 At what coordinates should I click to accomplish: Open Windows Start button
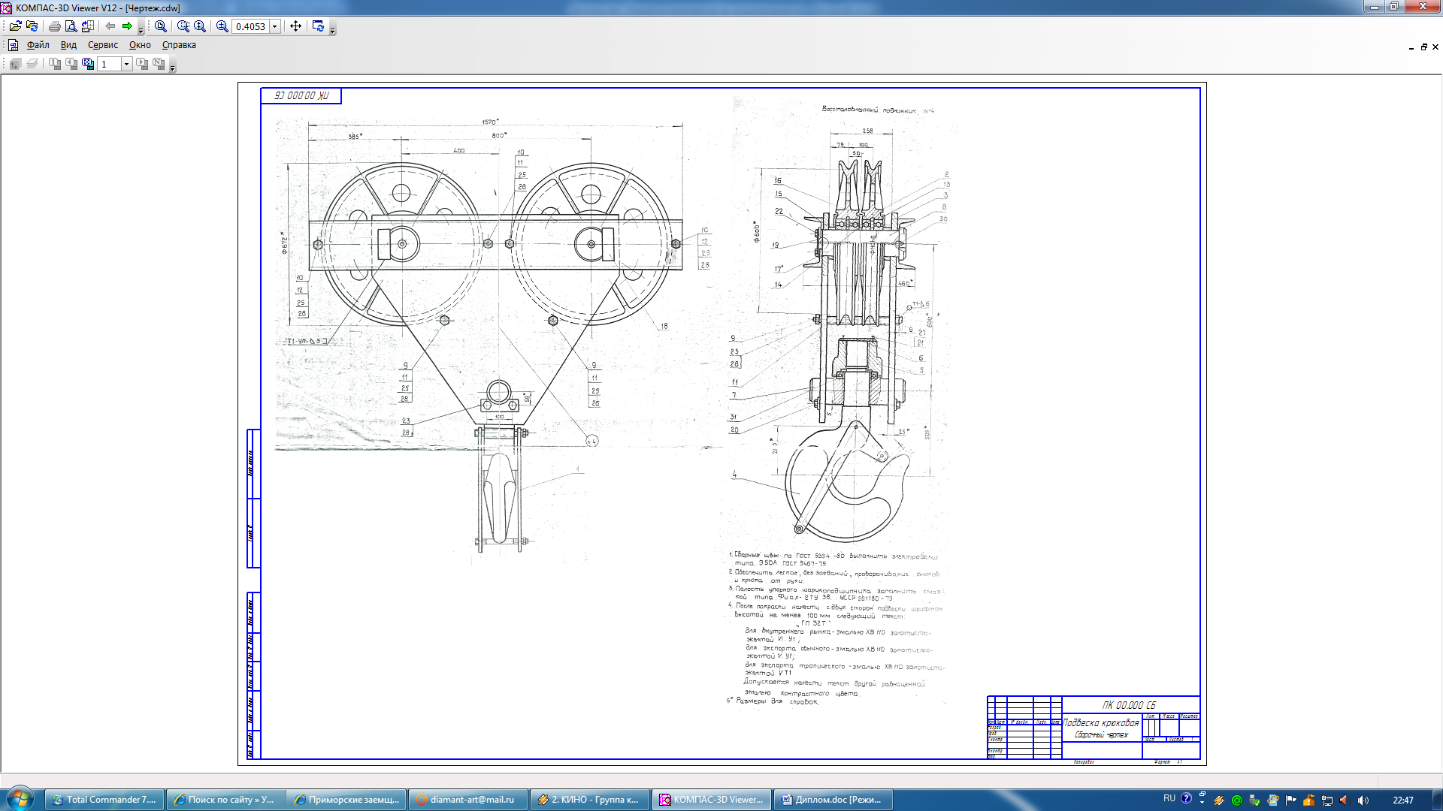(x=20, y=799)
